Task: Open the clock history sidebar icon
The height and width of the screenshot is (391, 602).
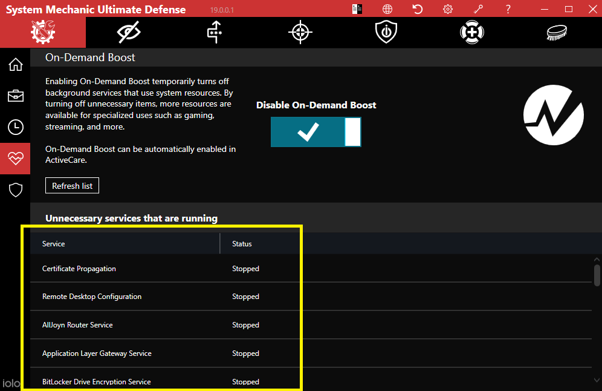Action: click(15, 127)
